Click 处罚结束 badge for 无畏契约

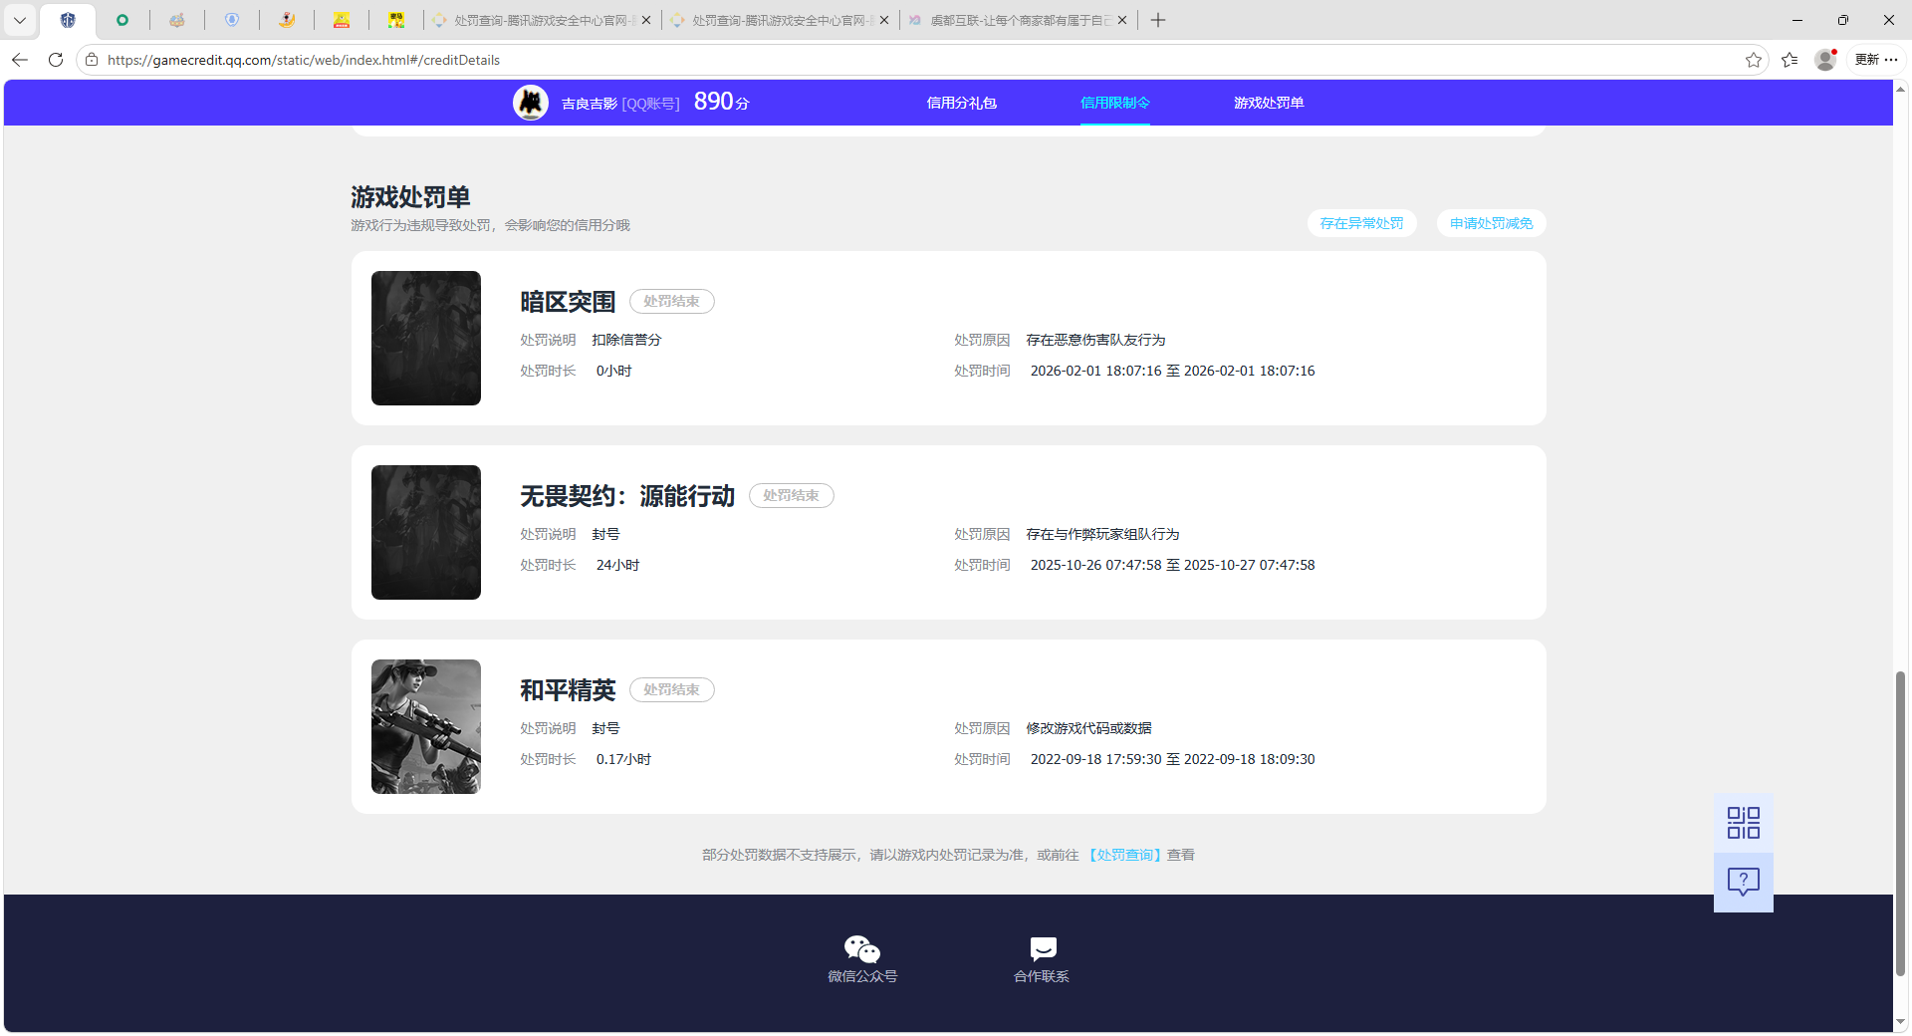[x=791, y=495]
